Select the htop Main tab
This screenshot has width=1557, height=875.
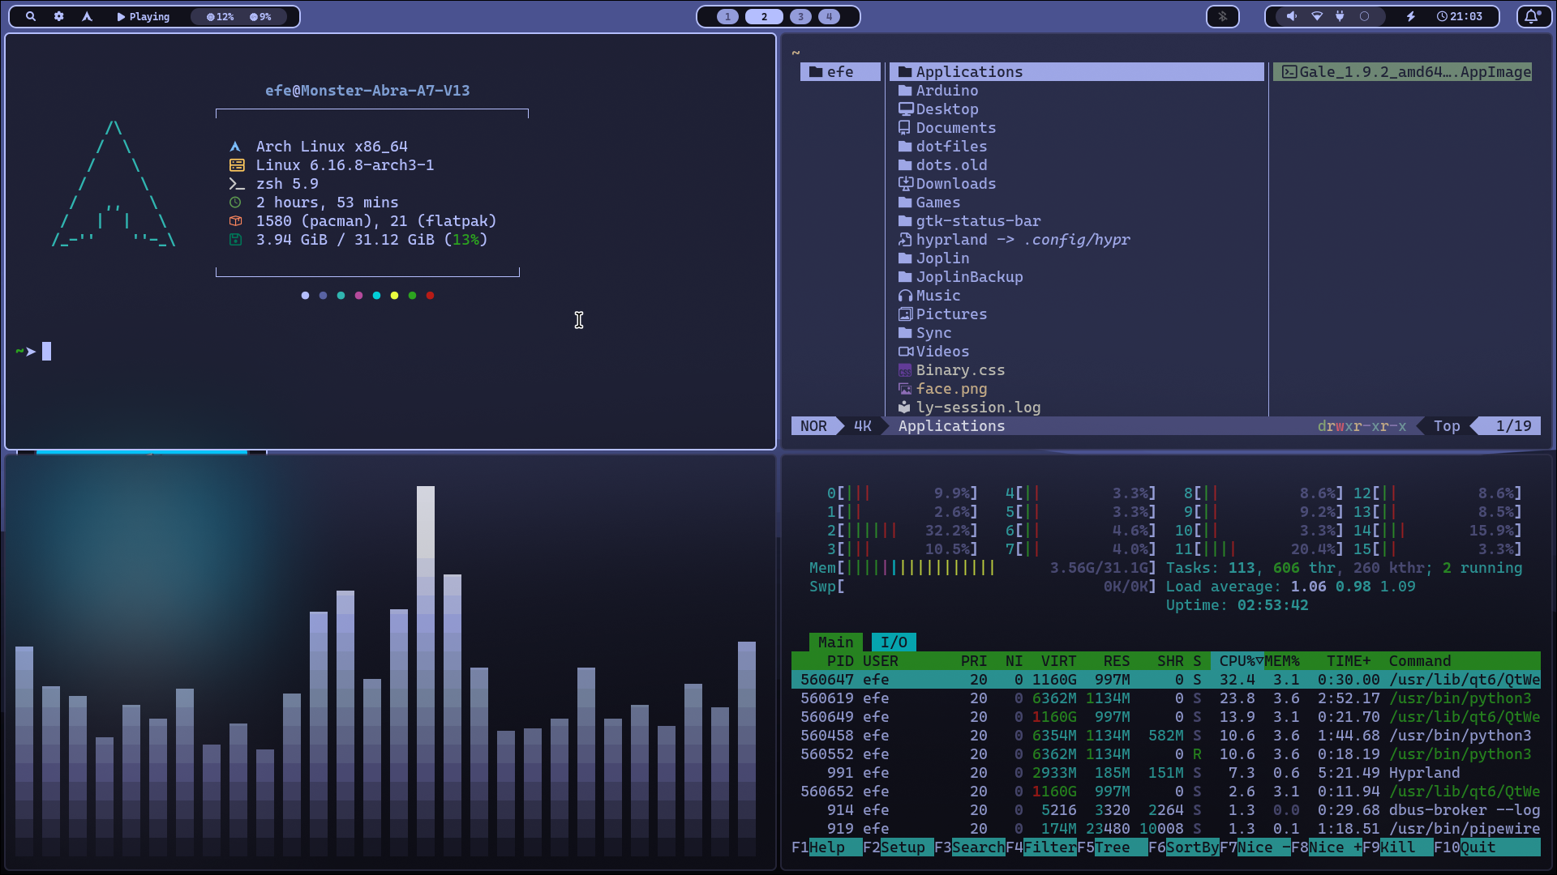tap(835, 642)
